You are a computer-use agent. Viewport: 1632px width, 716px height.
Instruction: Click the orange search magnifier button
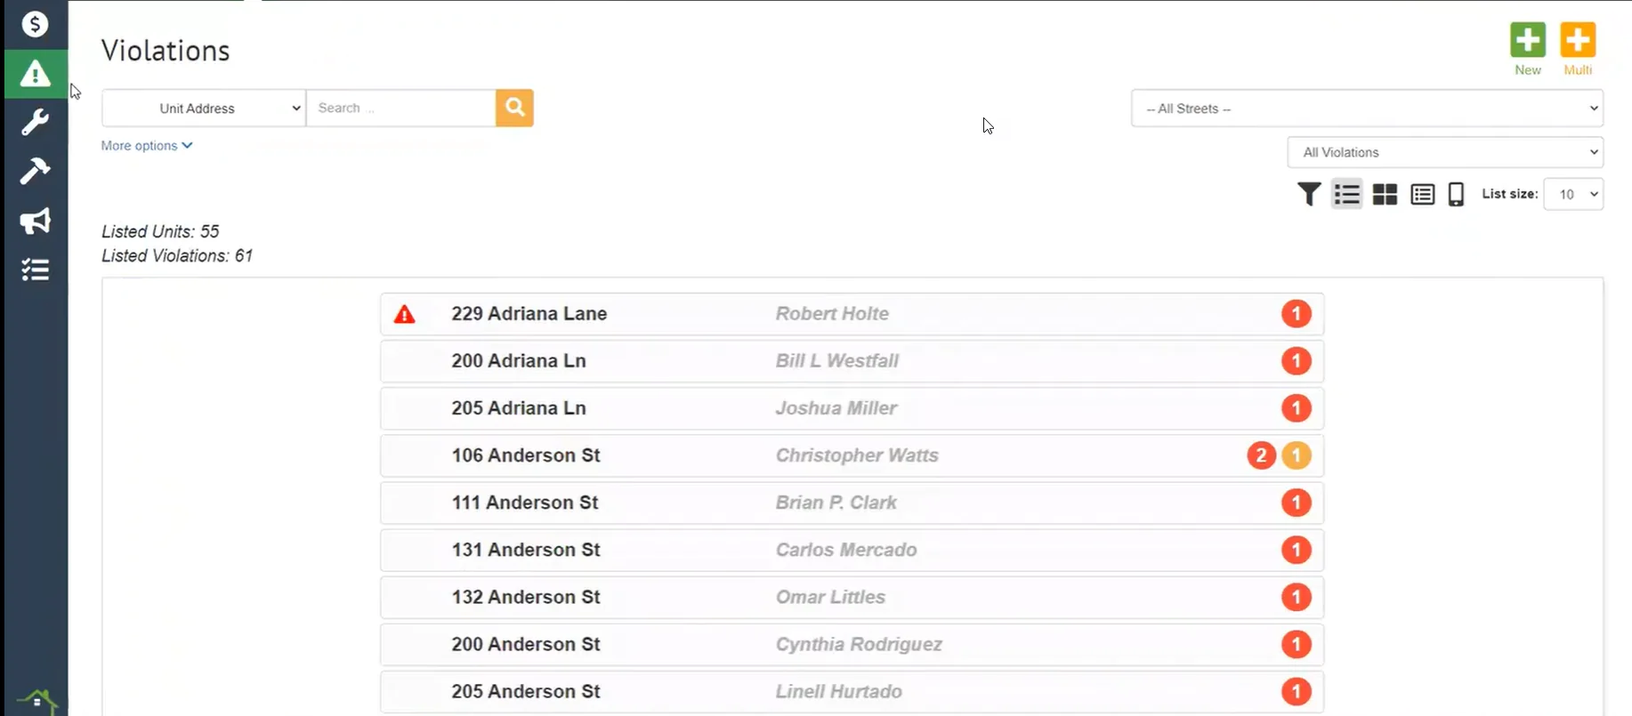click(x=514, y=108)
